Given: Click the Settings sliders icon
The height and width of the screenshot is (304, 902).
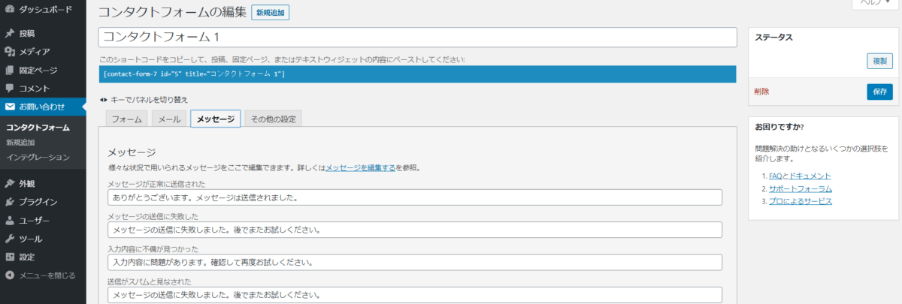Looking at the screenshot, I should 10,257.
